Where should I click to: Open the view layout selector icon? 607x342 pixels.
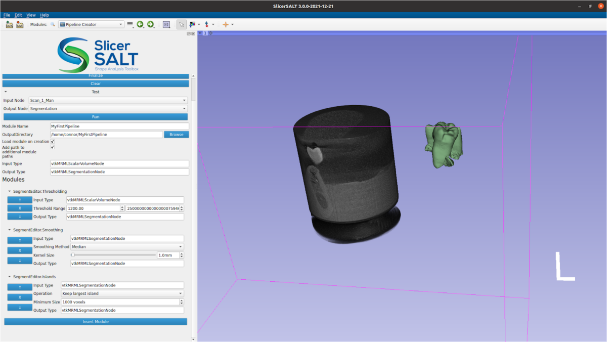click(166, 24)
